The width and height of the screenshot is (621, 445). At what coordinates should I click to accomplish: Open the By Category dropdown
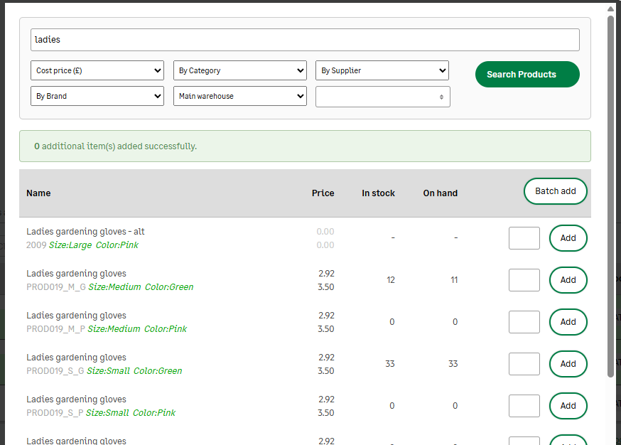pos(240,70)
